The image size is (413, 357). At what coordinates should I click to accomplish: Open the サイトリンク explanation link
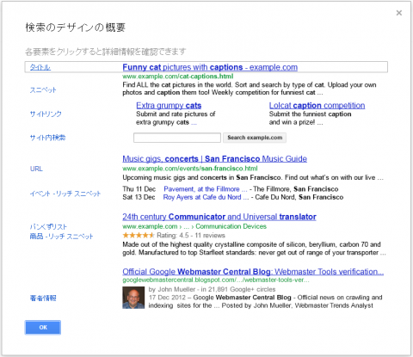pyautogui.click(x=46, y=114)
